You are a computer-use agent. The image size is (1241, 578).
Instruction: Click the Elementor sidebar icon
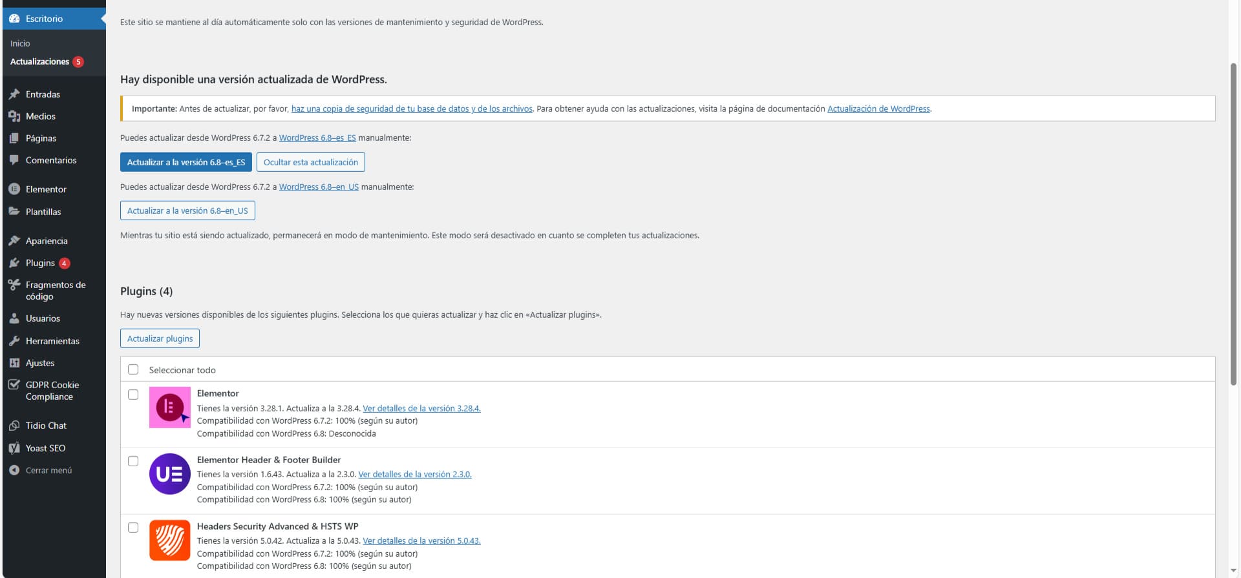[14, 189]
